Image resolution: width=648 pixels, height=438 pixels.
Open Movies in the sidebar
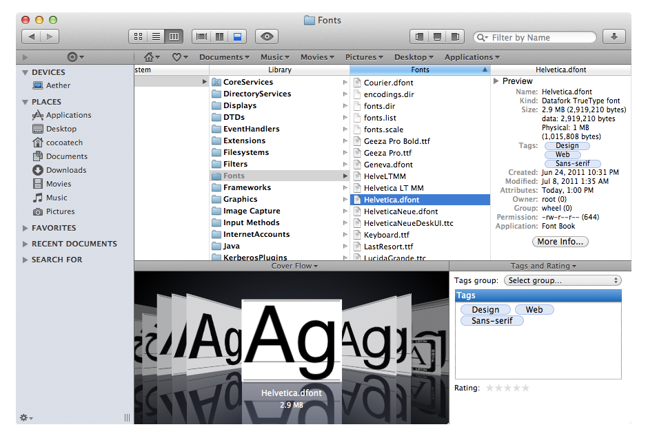click(x=52, y=184)
